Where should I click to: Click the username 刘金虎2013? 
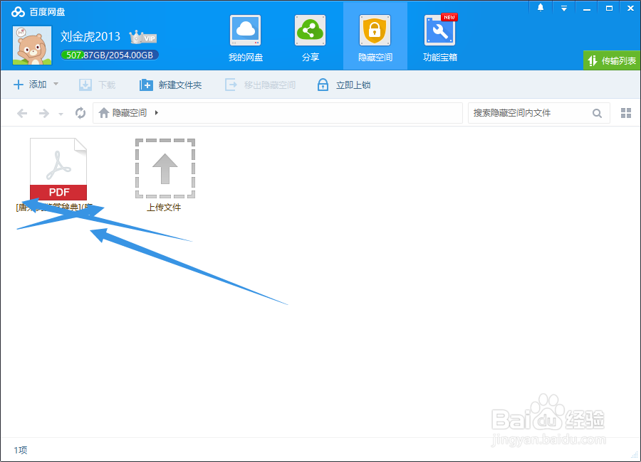(x=90, y=36)
